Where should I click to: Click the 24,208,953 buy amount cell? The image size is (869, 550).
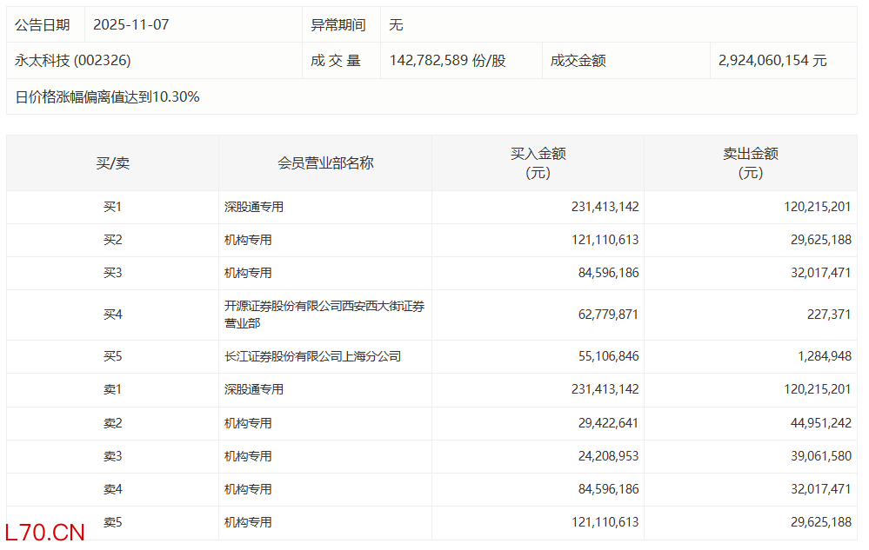[605, 456]
